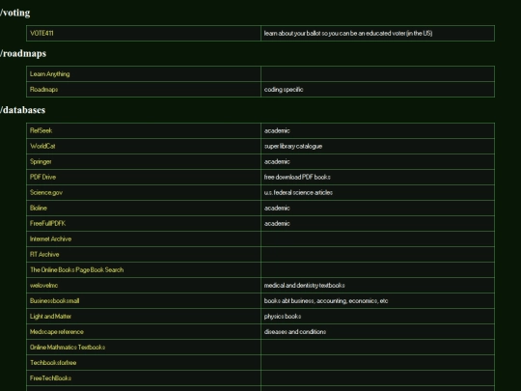The image size is (521, 391).
Task: Open the welovelmc link
Action: 43,285
